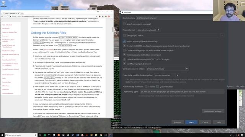
Task: Open Map Rastering (API) sidebar link
Action: click(x=8, y=51)
